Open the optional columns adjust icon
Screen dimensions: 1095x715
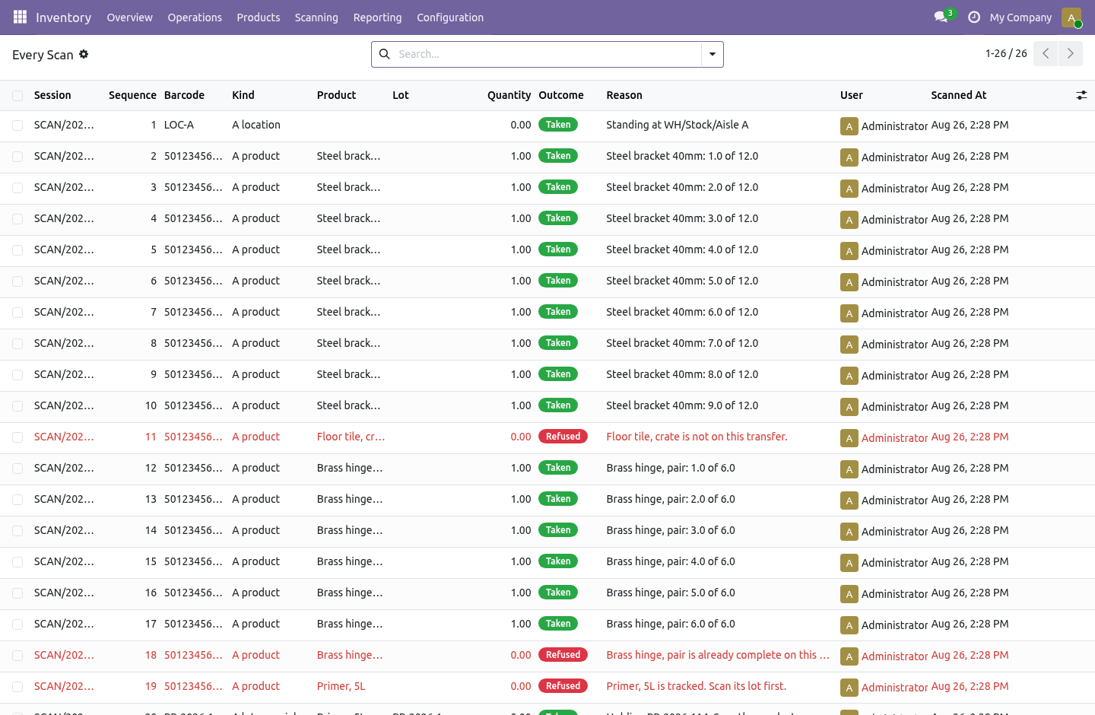click(1081, 95)
